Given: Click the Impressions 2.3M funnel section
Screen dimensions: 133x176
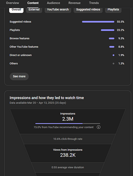Looking at the screenshot, I should point(68,121).
